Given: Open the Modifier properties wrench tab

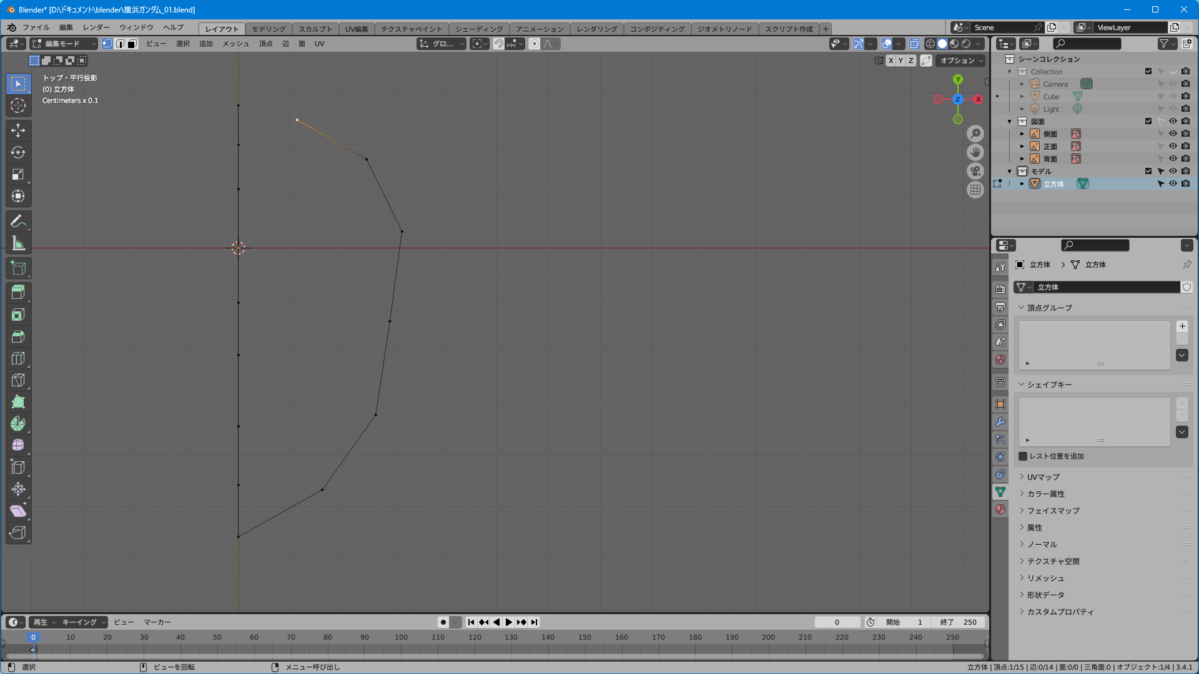Looking at the screenshot, I should coord(1000,422).
